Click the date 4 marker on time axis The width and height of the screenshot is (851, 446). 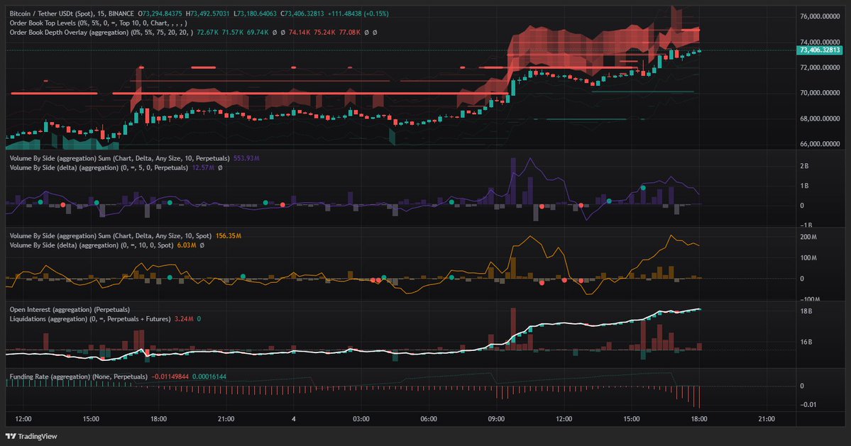click(294, 419)
